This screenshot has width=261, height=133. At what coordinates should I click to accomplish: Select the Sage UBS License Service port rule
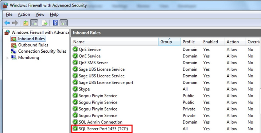106,82
